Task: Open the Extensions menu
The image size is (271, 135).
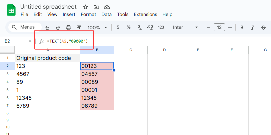Action: (145, 14)
